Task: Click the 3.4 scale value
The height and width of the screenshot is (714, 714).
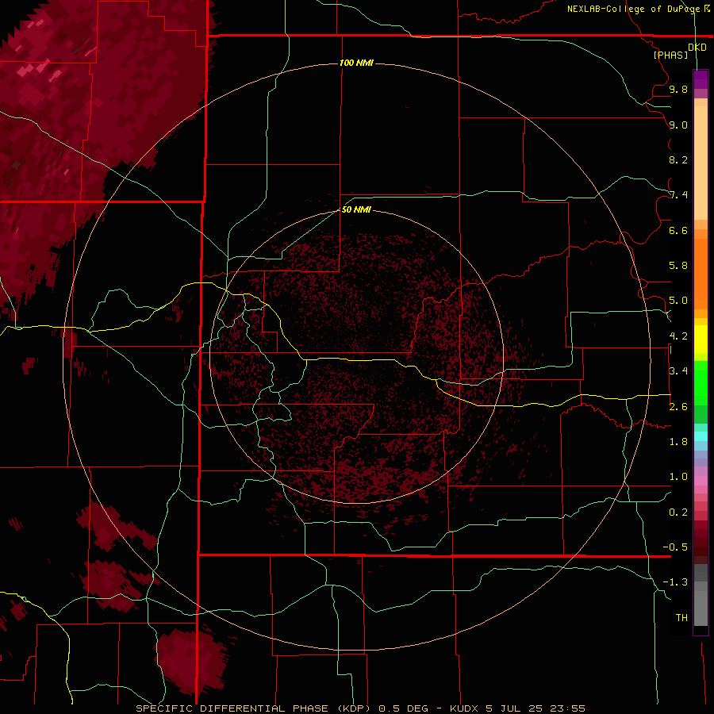Action: 678,371
